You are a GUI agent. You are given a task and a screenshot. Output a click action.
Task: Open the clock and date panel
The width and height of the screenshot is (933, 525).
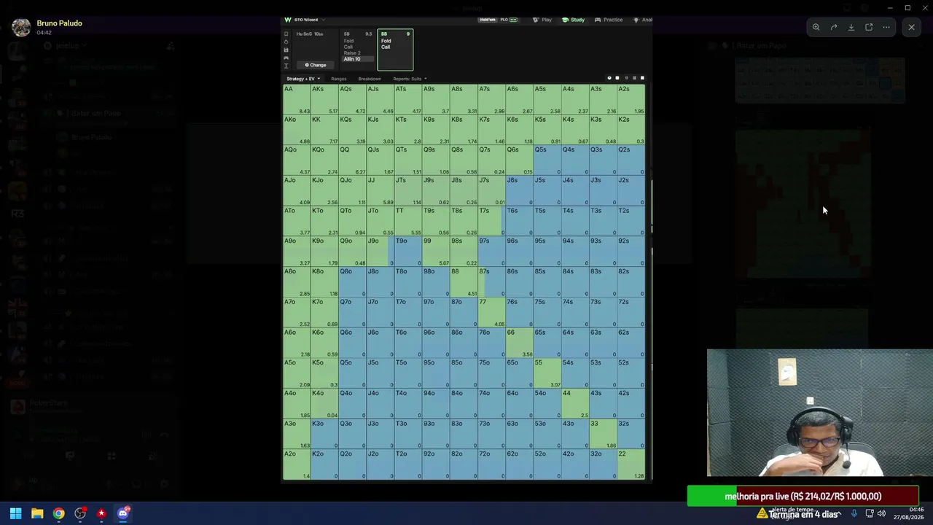tap(909, 513)
